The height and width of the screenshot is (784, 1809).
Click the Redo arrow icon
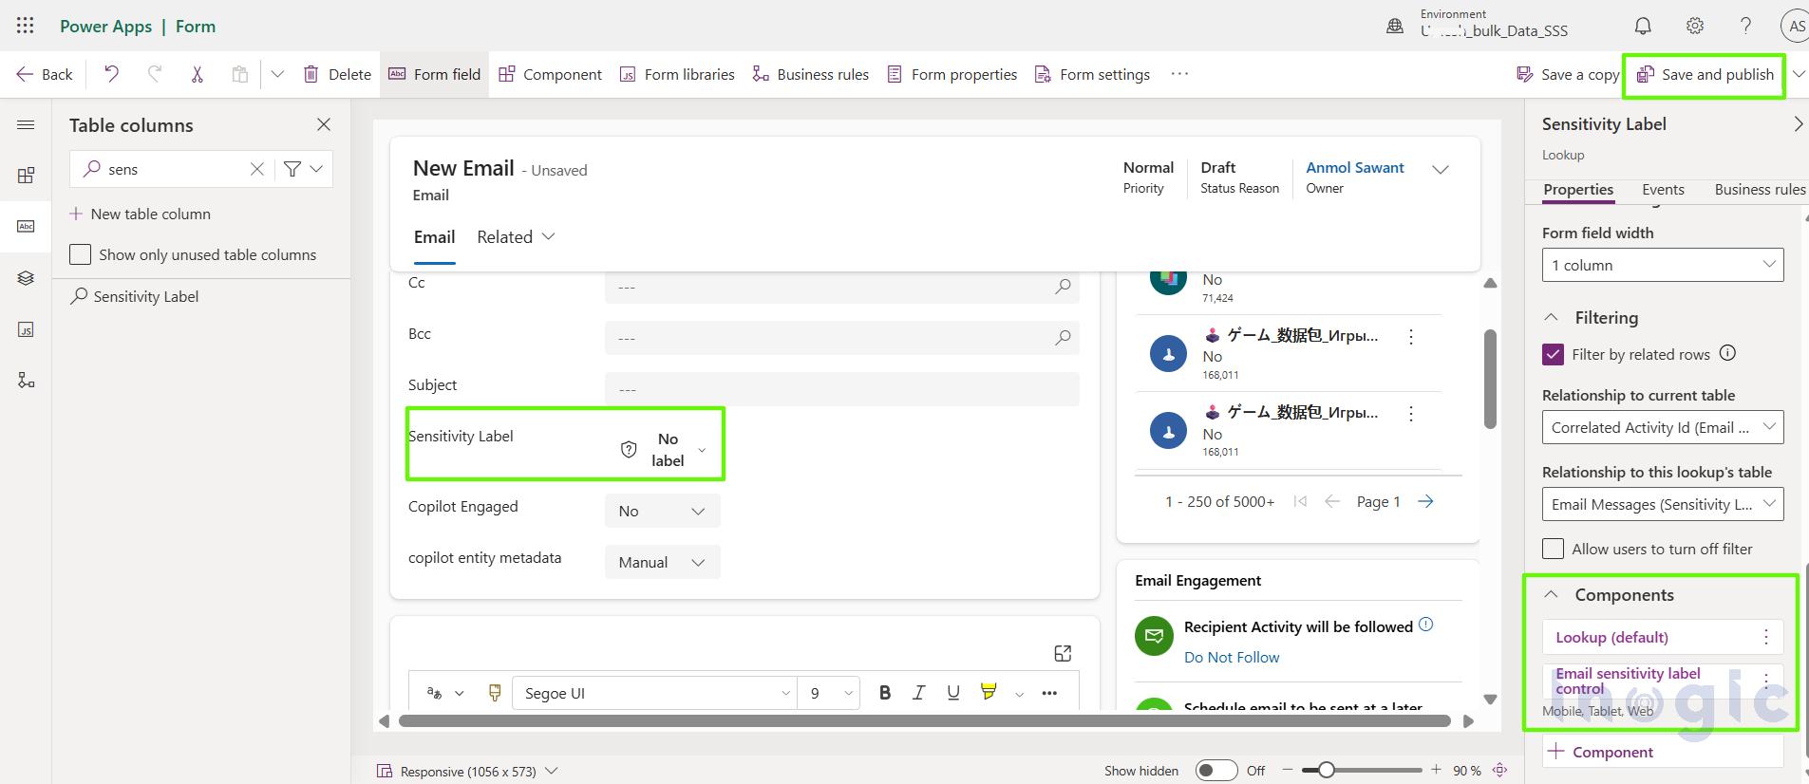tap(155, 74)
